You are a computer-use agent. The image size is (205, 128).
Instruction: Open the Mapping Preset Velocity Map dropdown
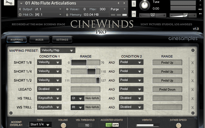[58, 50]
